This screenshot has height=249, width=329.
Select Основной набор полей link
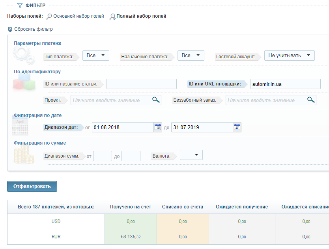click(79, 16)
